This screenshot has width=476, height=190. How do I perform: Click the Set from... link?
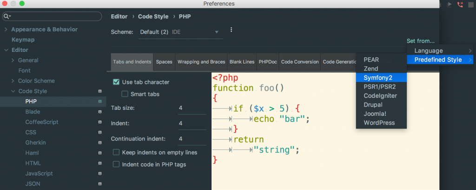pos(420,41)
